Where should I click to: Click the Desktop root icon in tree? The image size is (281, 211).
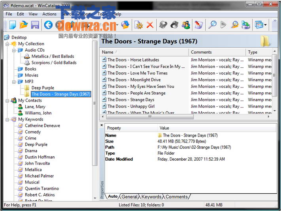7,37
